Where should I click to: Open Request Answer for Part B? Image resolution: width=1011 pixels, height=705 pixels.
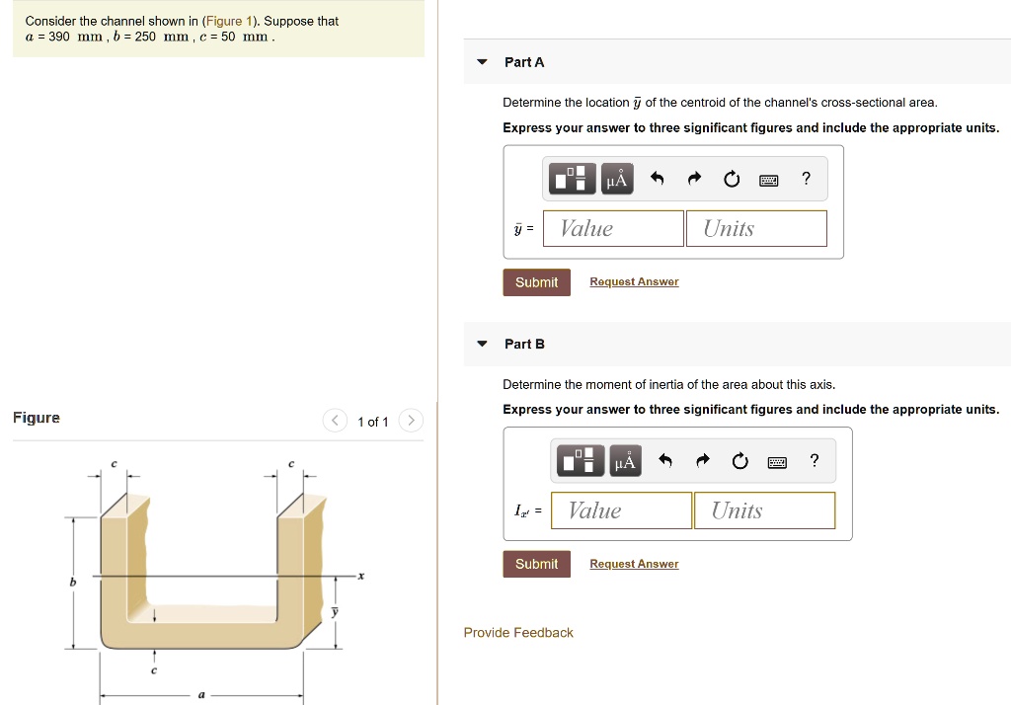634,564
